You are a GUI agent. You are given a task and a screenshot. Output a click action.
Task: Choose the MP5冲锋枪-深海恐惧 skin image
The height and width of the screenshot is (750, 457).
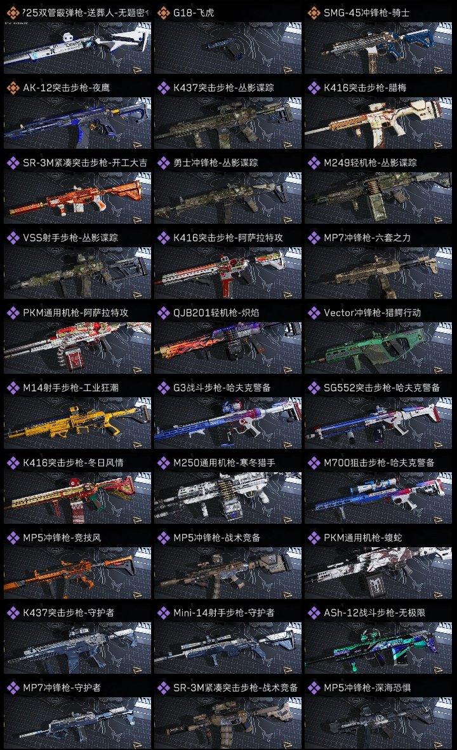pyautogui.click(x=378, y=723)
